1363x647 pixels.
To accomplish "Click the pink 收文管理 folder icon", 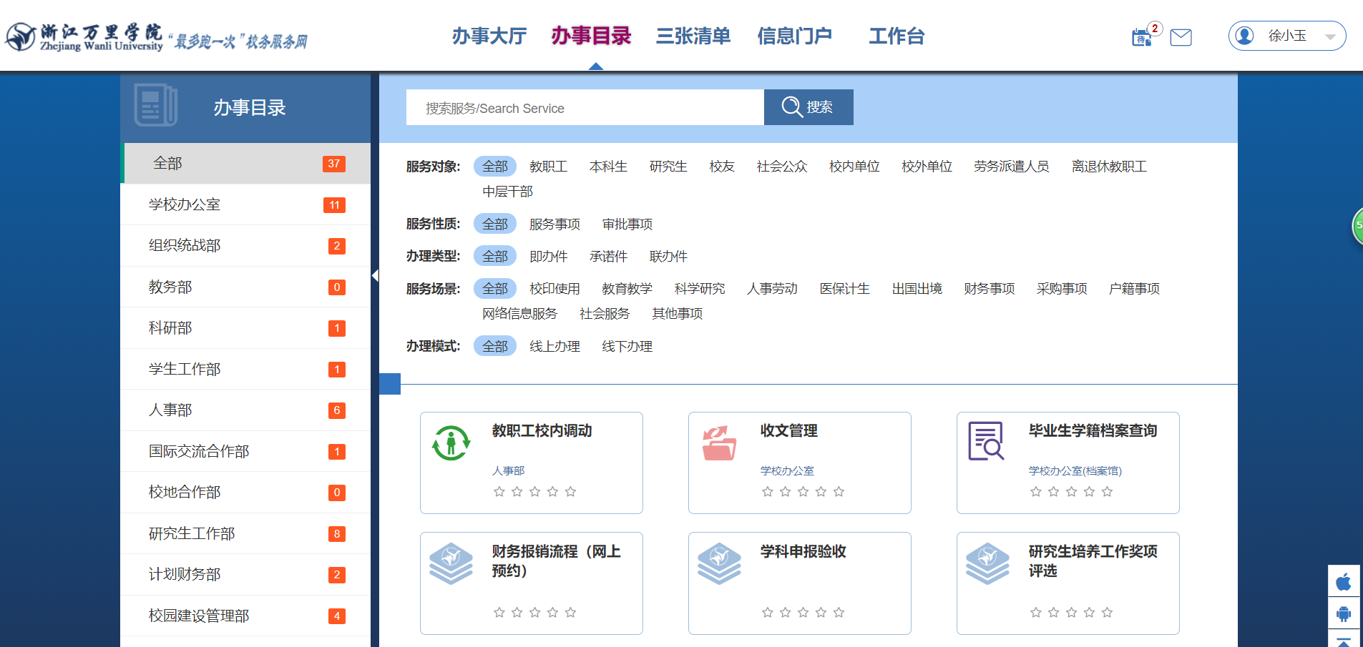I will (x=719, y=443).
